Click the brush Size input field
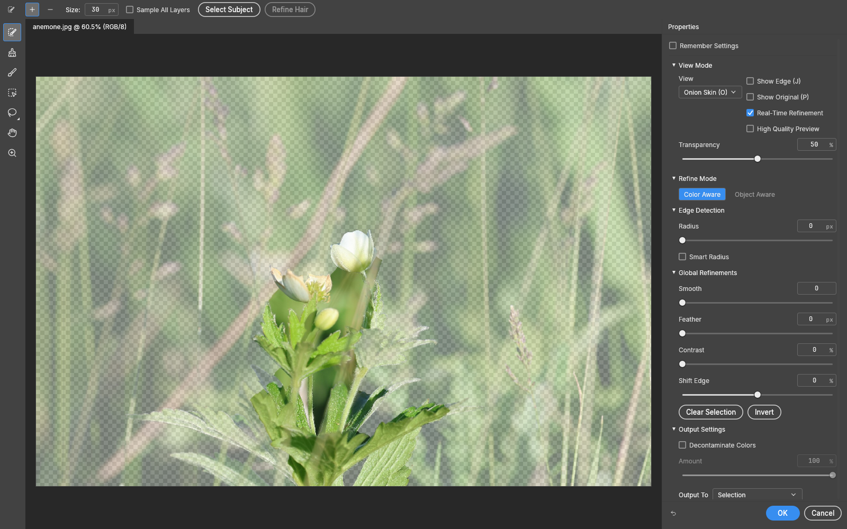Image resolution: width=847 pixels, height=529 pixels. 101,10
